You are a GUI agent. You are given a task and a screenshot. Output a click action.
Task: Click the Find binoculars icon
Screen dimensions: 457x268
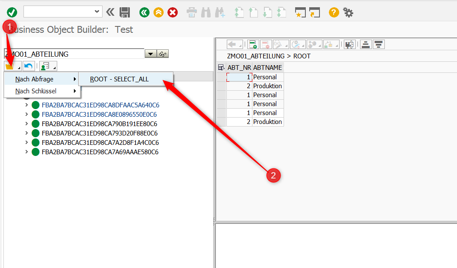click(x=206, y=12)
